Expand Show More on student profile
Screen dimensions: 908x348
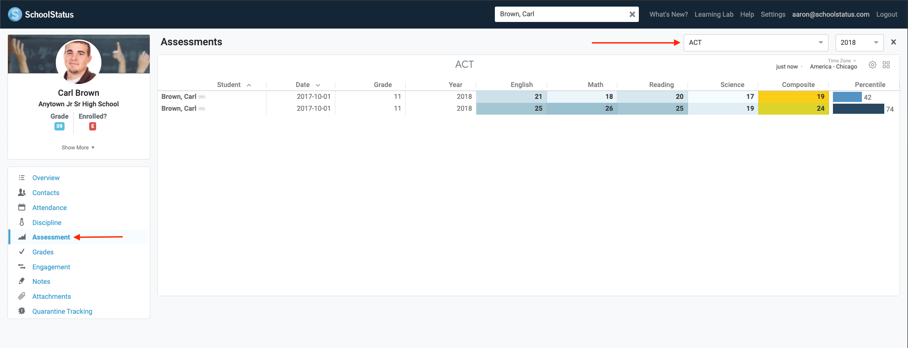(78, 148)
